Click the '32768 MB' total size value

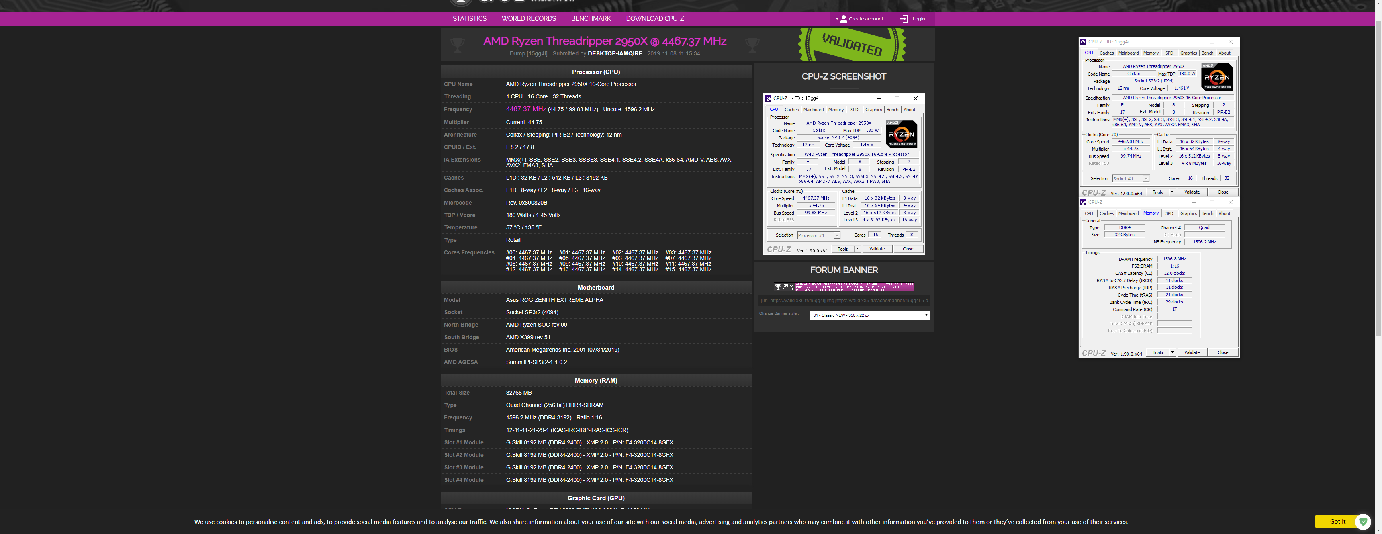[x=519, y=393]
